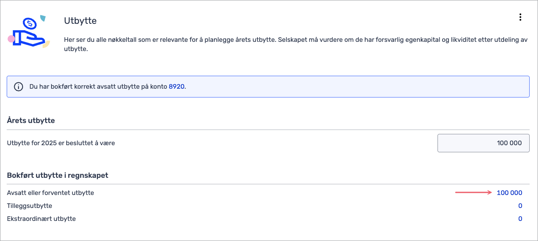Open the 100 000 link for Avsatt utbytte
The width and height of the screenshot is (538, 241).
click(509, 193)
